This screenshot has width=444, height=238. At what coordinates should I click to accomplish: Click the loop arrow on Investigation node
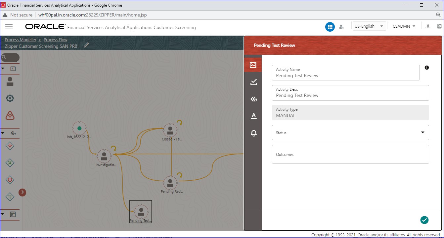113,148
